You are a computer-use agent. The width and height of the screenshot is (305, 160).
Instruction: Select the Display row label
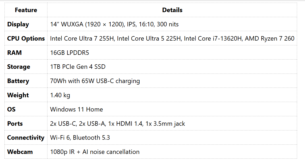[18, 24]
